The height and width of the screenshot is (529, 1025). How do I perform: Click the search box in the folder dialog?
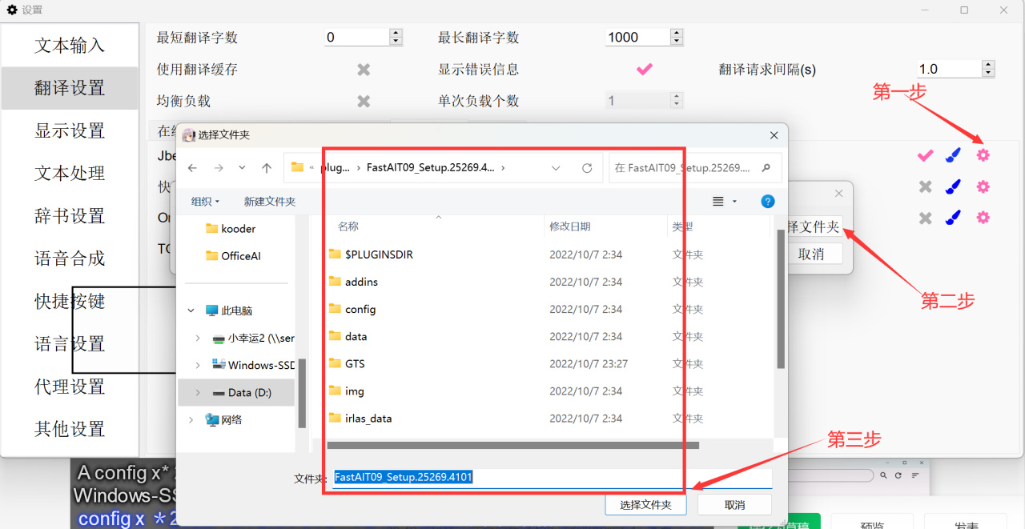click(694, 168)
